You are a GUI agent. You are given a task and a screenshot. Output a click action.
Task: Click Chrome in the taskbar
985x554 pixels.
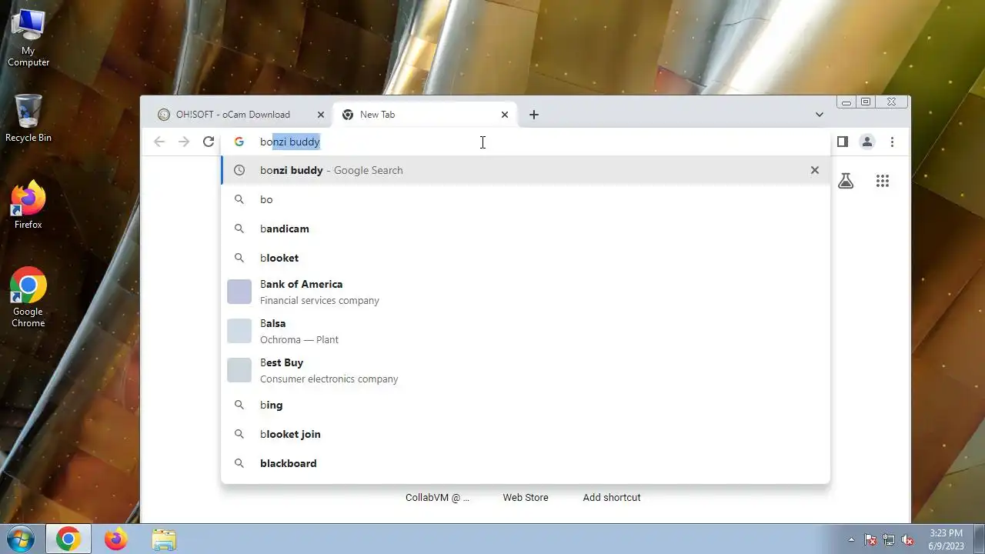(x=68, y=539)
